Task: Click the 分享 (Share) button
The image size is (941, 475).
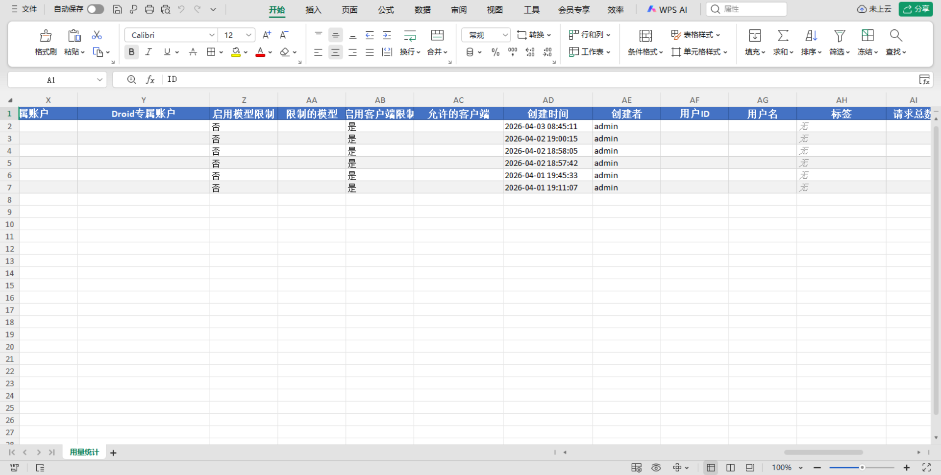Action: tap(916, 9)
